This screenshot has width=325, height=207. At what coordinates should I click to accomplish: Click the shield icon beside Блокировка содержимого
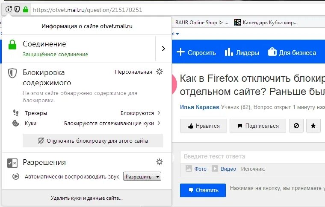[x=12, y=73]
